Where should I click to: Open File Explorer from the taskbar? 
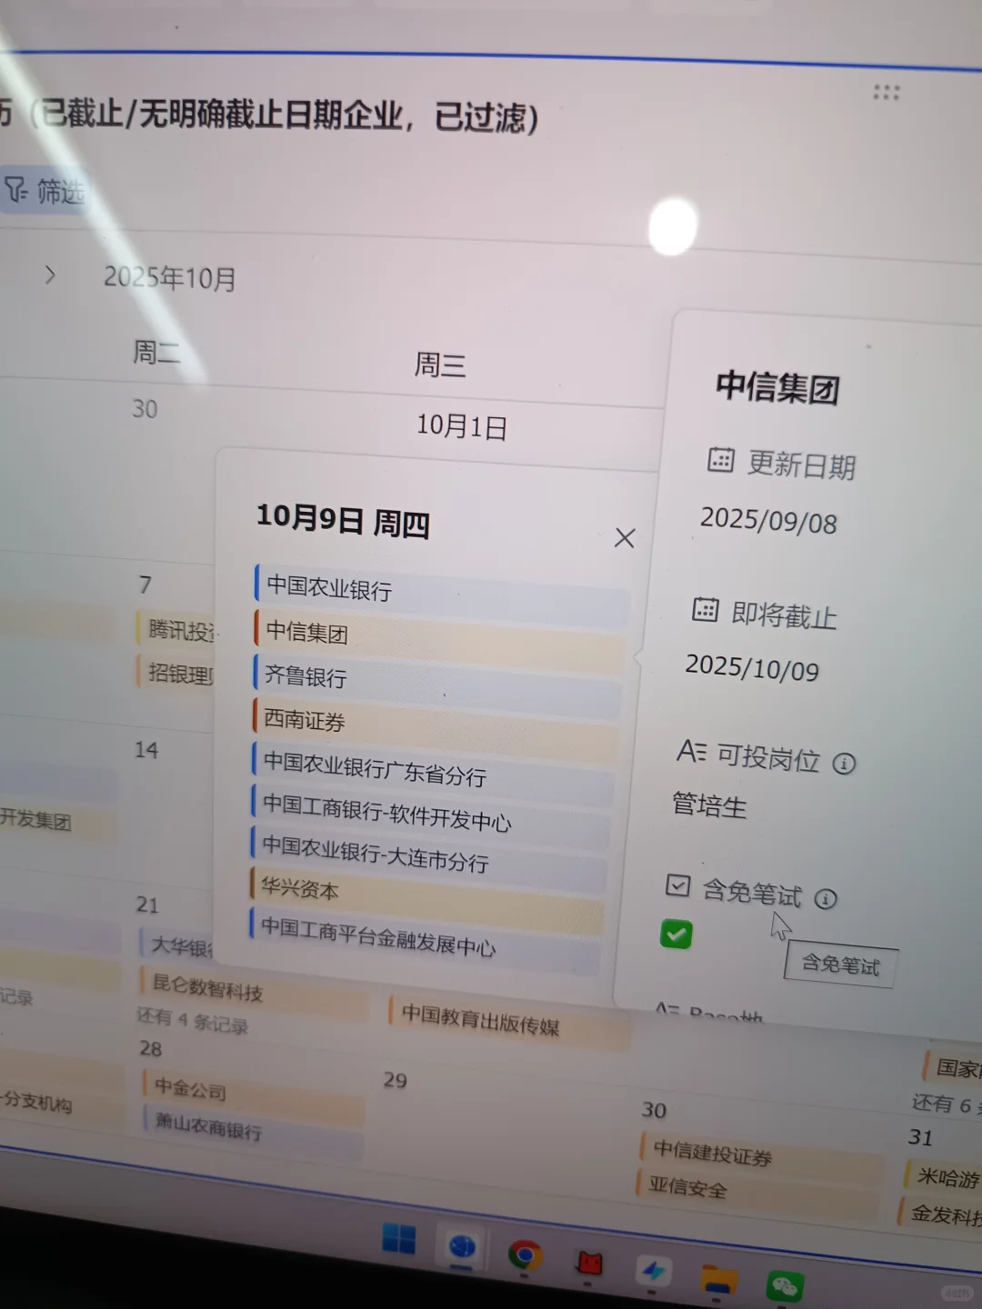(718, 1278)
